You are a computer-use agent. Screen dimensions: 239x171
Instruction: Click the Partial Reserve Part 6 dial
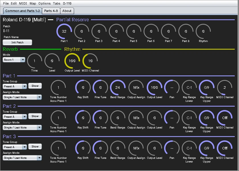pos(151,31)
